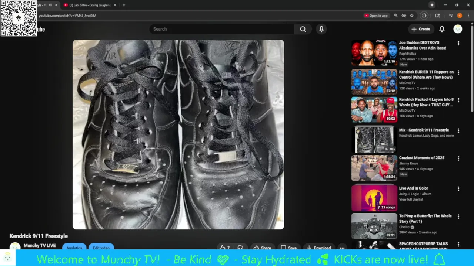Click the Kendrick 9/11 Freestyle video title
This screenshot has height=266, width=474.
[x=39, y=236]
